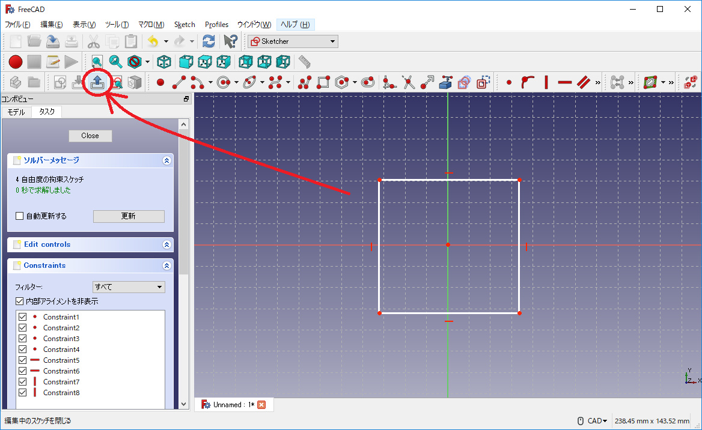702x430 pixels.
Task: Select the Constraint7 list entry text
Action: coord(61,382)
